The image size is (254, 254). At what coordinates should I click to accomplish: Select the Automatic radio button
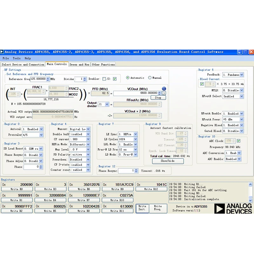(128, 78)
